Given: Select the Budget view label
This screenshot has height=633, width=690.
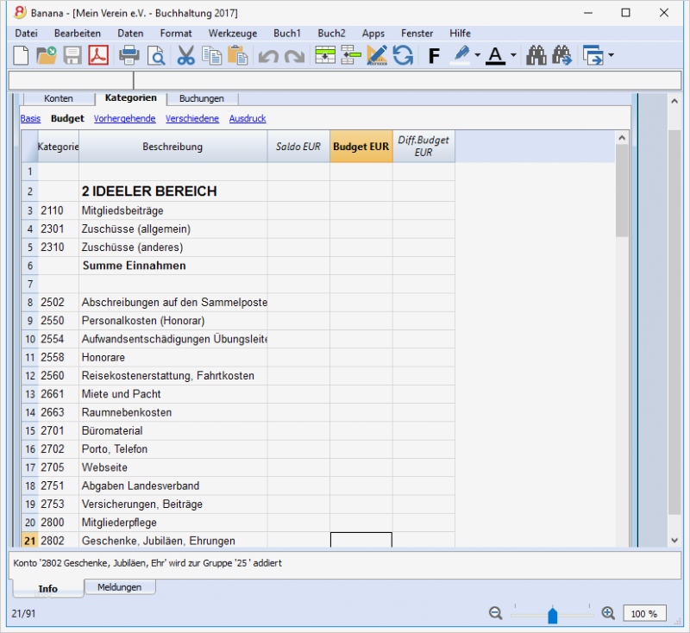Looking at the screenshot, I should pyautogui.click(x=67, y=119).
